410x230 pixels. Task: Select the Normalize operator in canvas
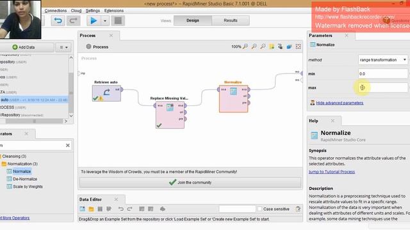(233, 98)
